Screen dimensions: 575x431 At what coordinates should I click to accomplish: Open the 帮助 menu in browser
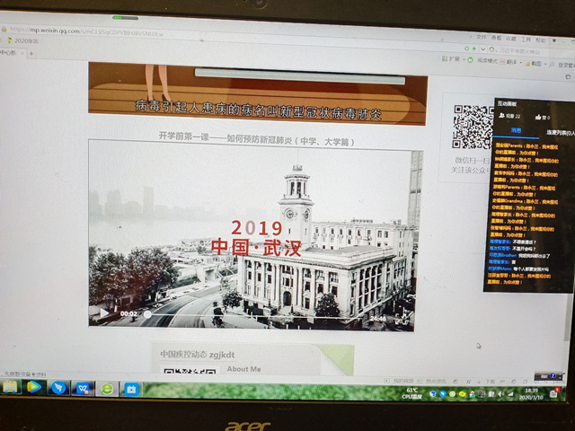[541, 40]
